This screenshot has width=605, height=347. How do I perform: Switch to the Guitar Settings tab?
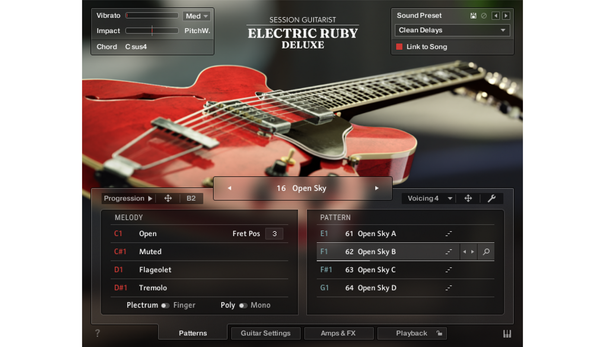point(266,333)
